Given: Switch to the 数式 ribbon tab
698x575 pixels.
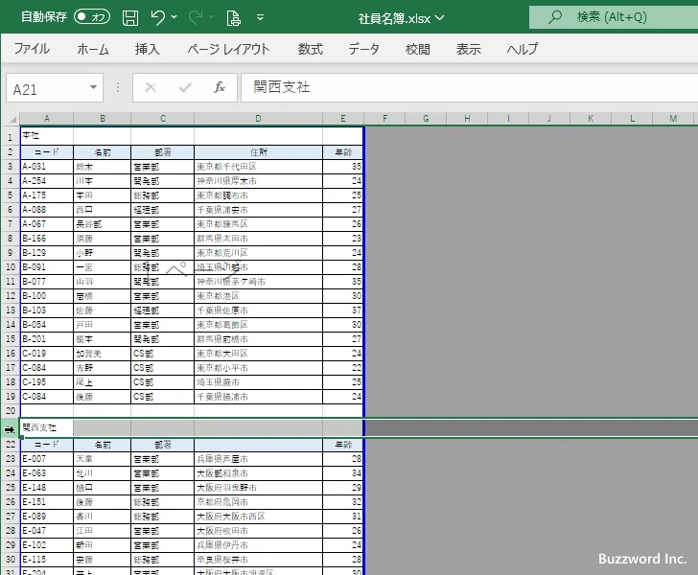Looking at the screenshot, I should tap(311, 49).
